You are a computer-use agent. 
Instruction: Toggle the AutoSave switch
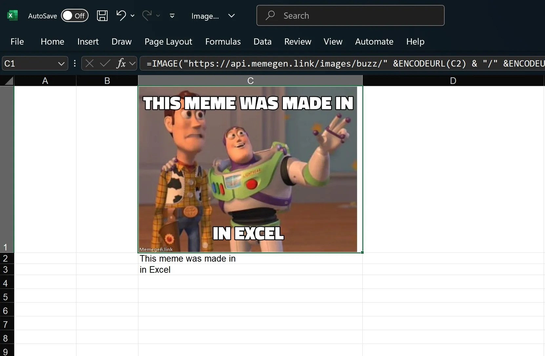pos(75,15)
